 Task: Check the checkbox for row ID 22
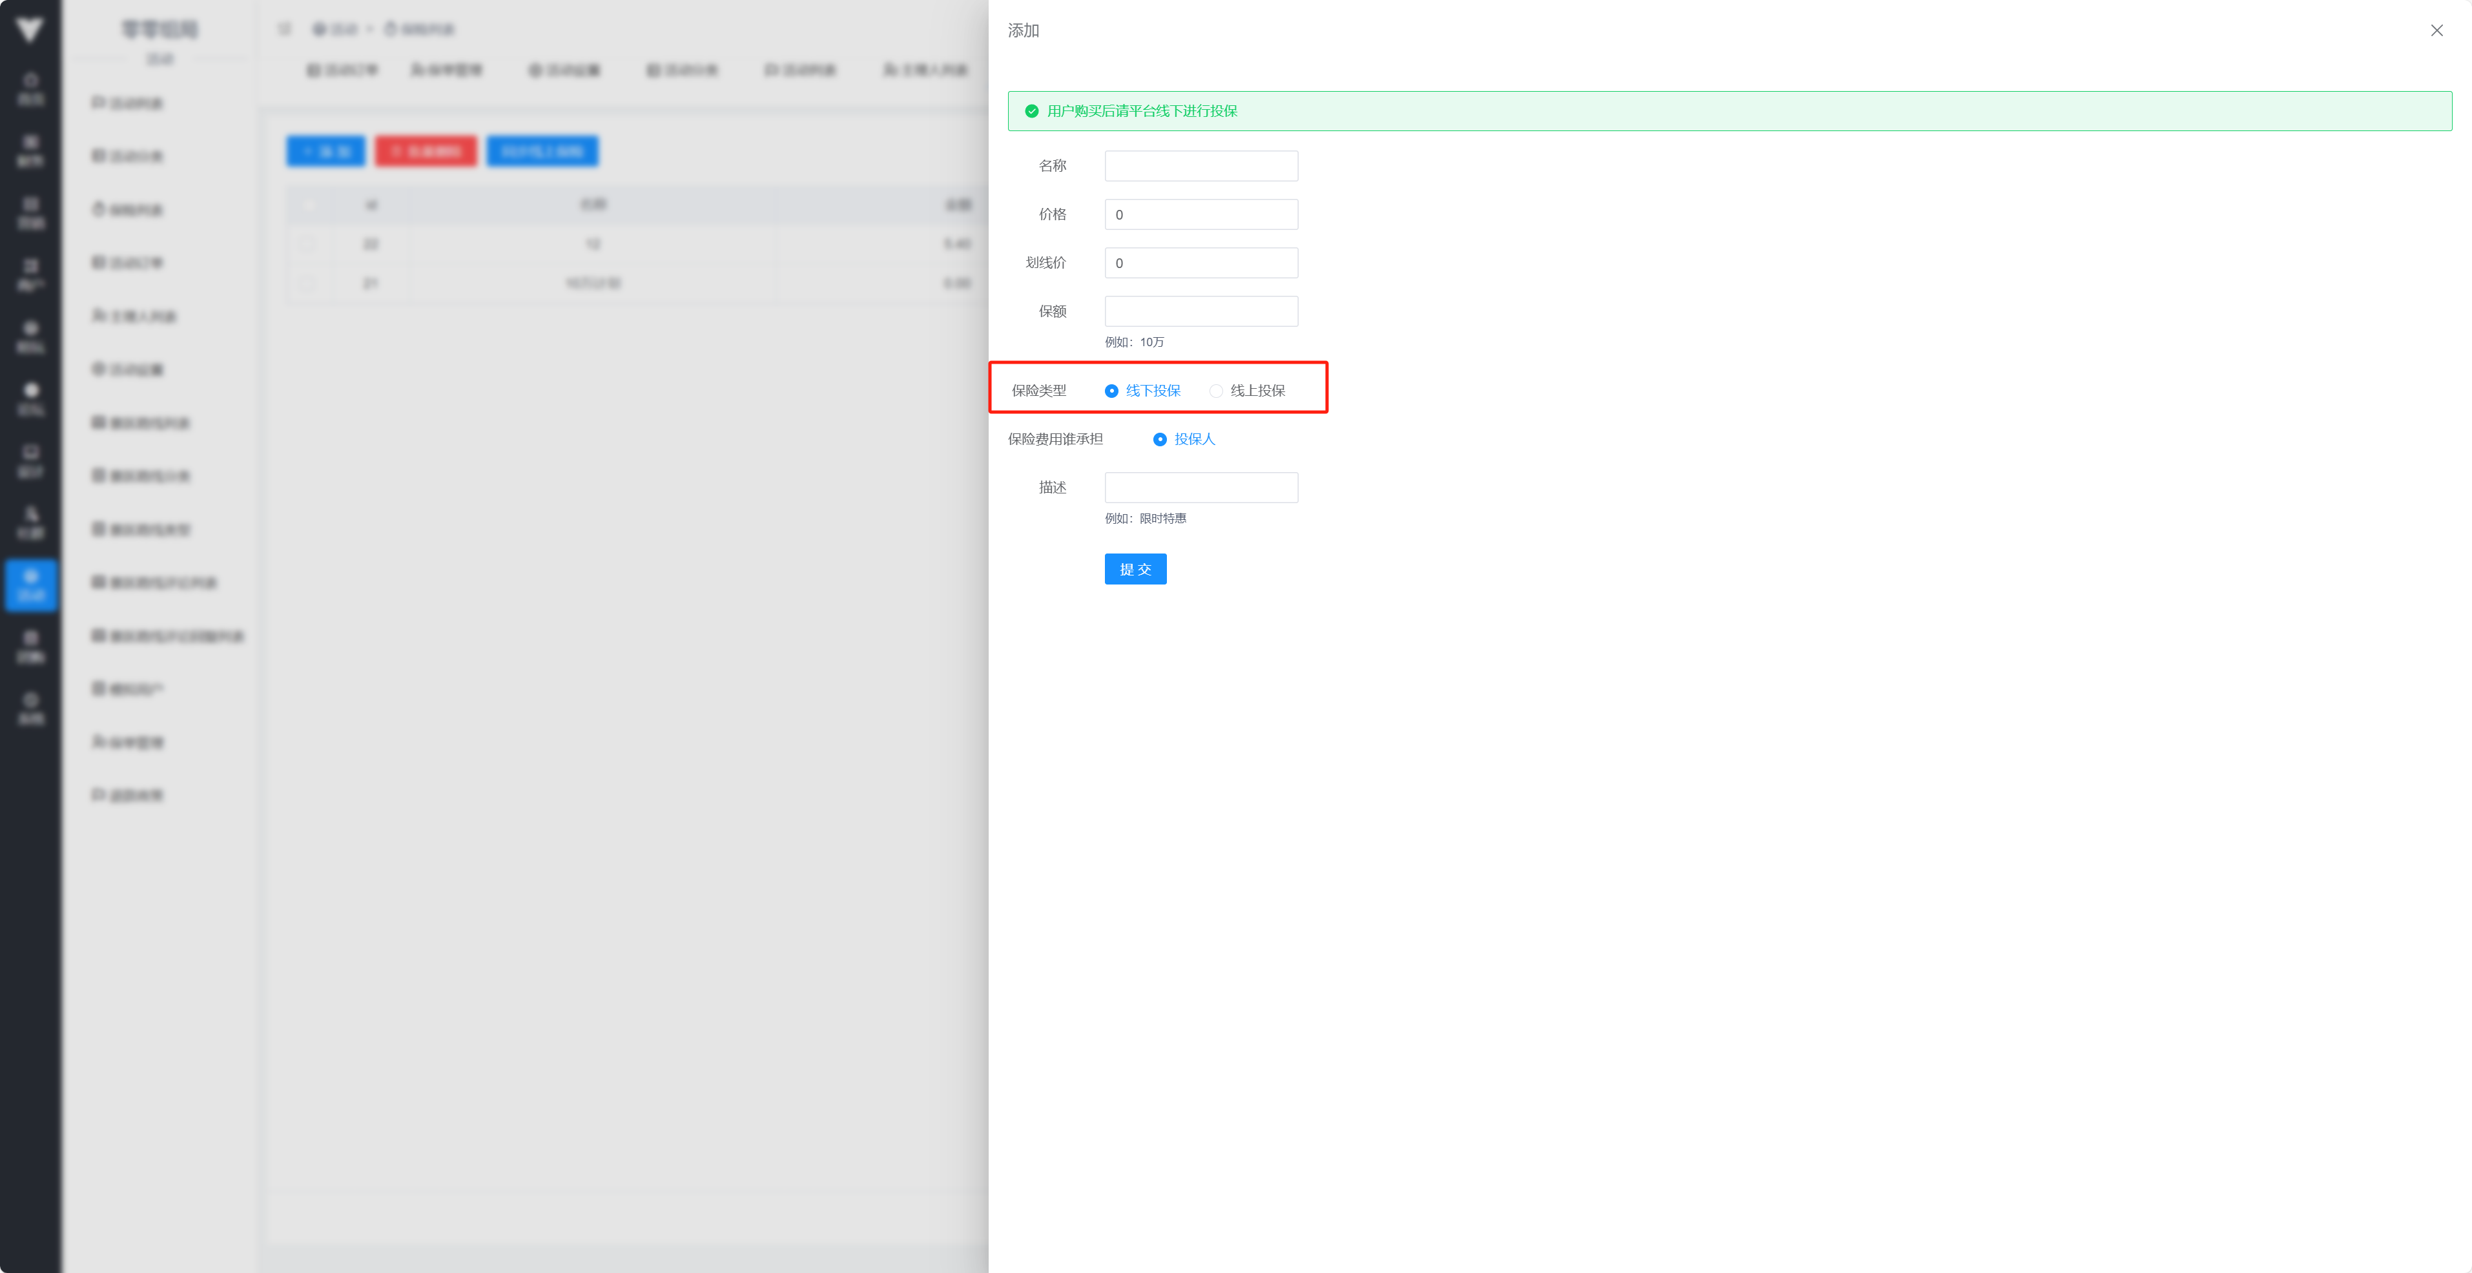308,244
